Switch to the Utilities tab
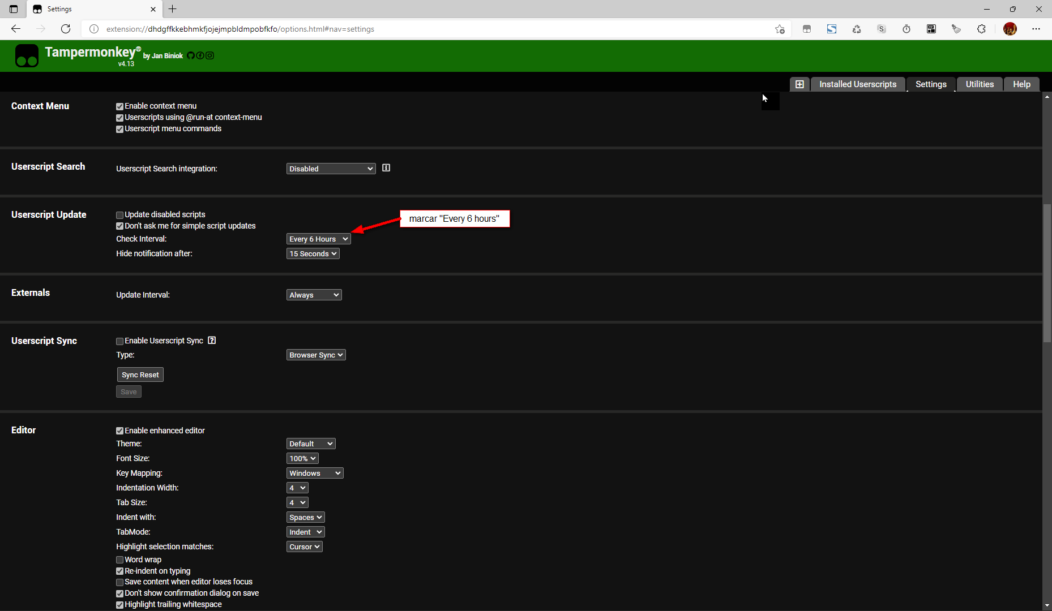Viewport: 1052px width, 611px height. coord(980,84)
